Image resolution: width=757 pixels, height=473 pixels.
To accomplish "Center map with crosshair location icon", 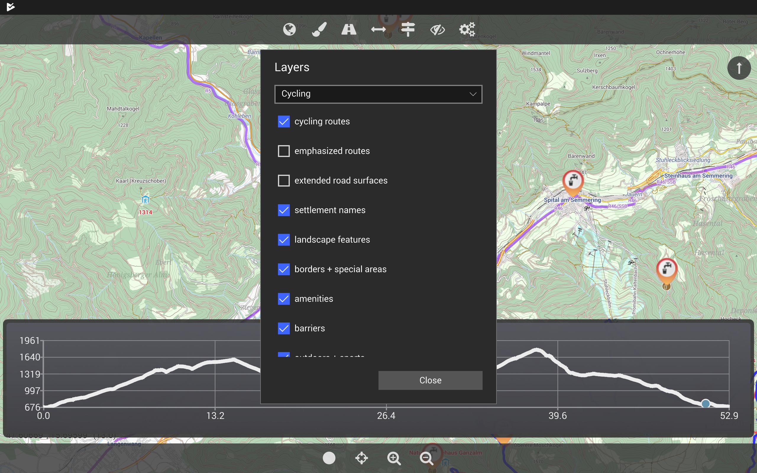I will [362, 458].
